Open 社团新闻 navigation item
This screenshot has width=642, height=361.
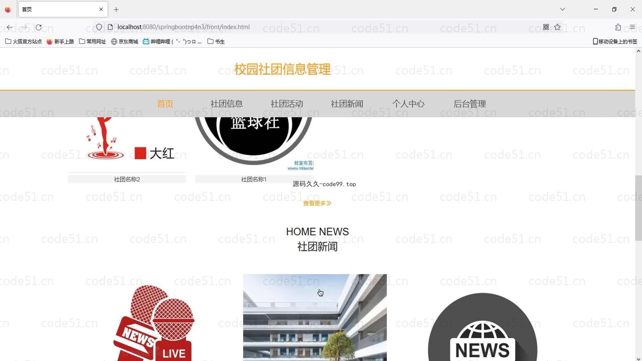[347, 104]
